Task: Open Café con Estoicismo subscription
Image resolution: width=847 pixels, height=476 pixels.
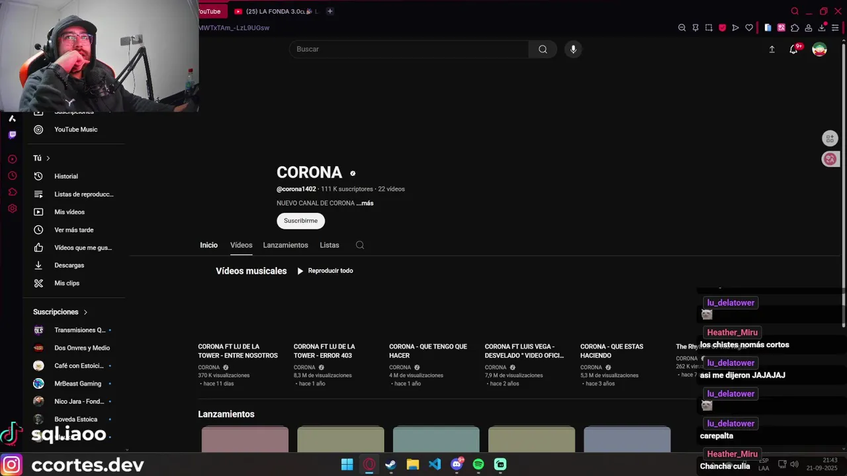Action: 74,366
